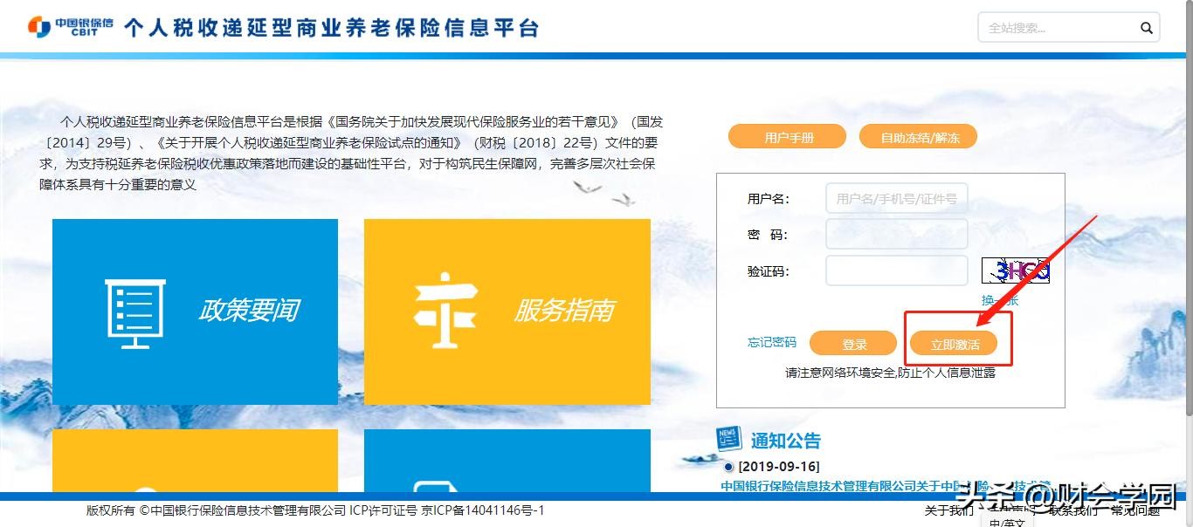Click the 用户手册 button
This screenshot has height=527, width=1193.
pos(788,137)
